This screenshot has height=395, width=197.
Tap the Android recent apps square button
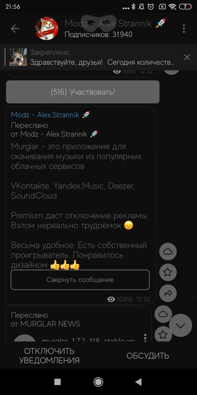(x=58, y=382)
